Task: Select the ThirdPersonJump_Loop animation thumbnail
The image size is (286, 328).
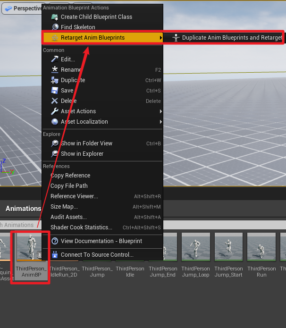Action: (x=195, y=247)
